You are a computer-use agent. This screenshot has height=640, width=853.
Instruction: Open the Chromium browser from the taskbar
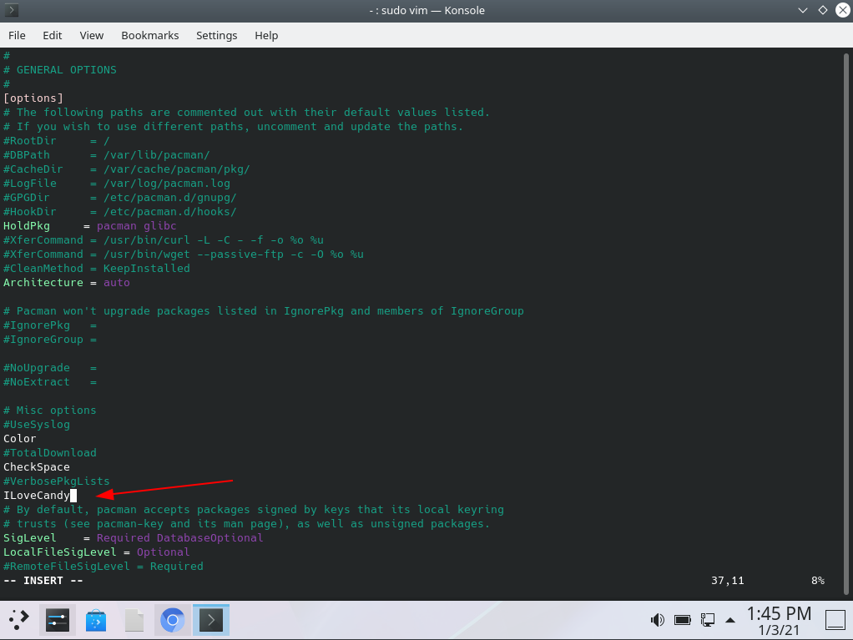(172, 620)
